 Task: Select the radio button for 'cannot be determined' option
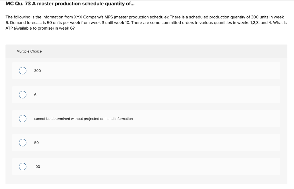click(x=23, y=118)
